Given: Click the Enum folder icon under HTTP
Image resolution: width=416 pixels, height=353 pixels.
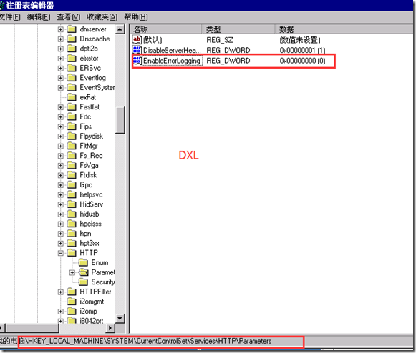Looking at the screenshot, I should pyautogui.click(x=83, y=262).
